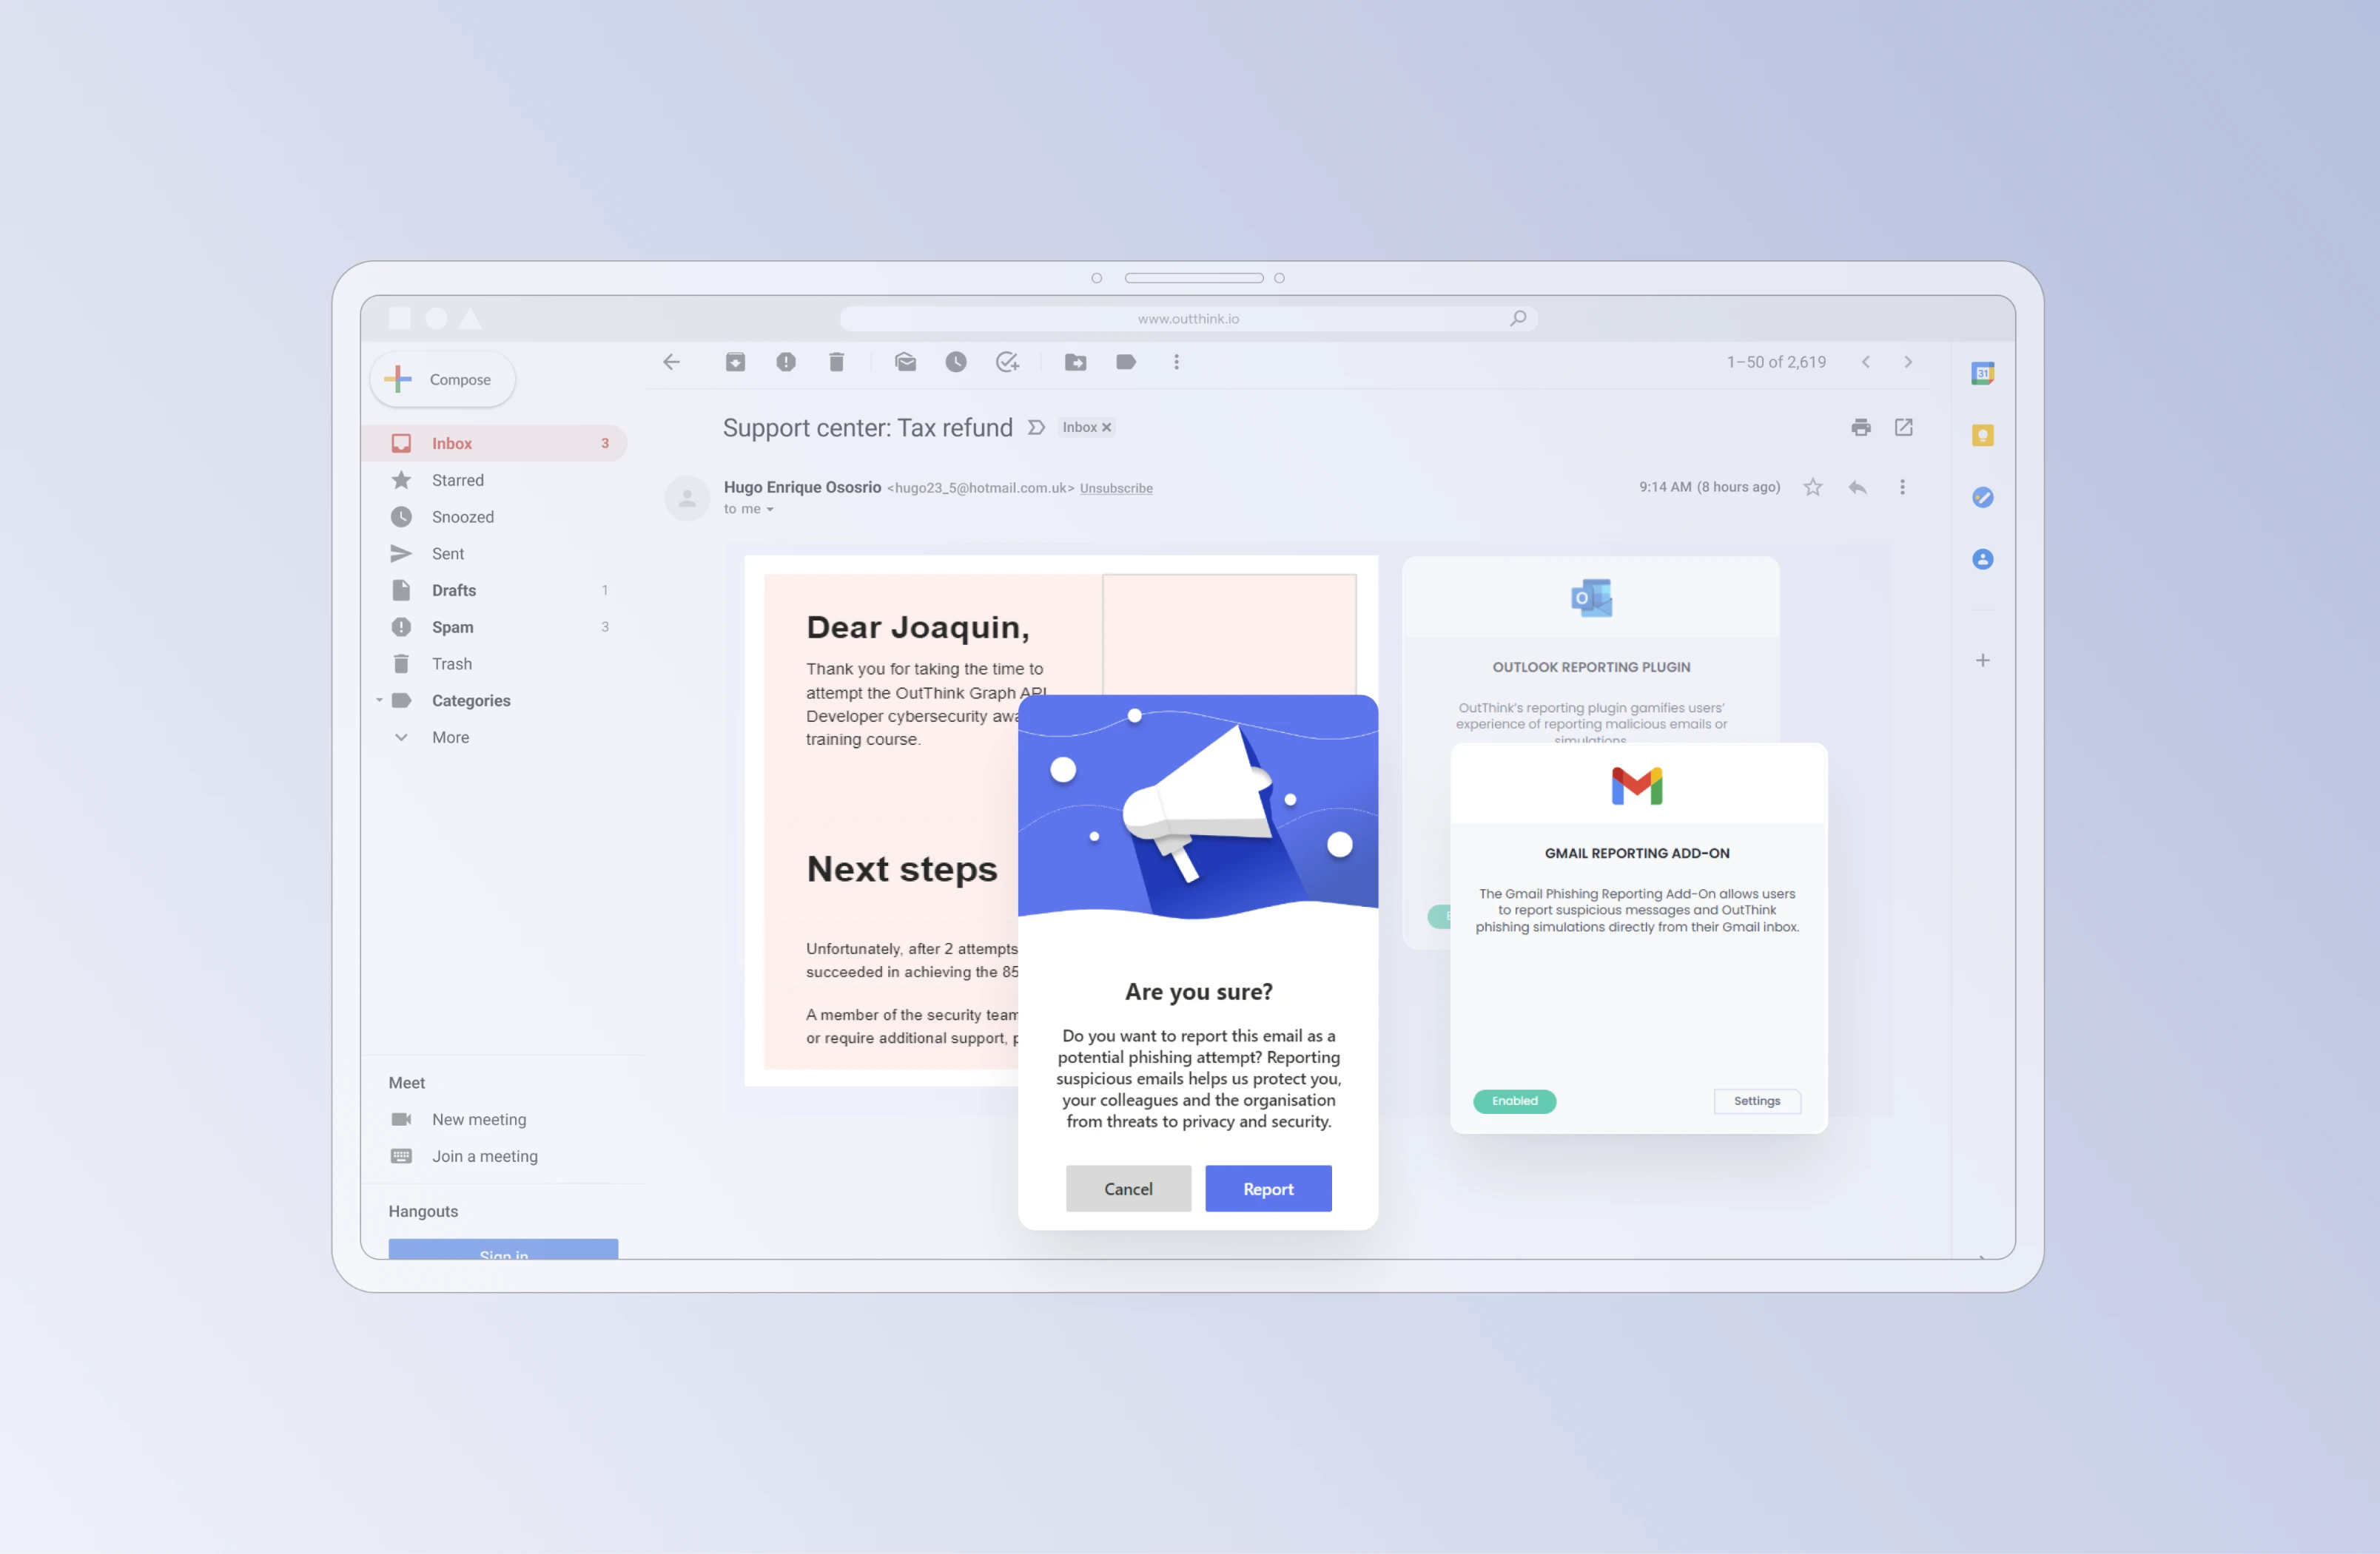Click the Cancel button in phishing dialog
The height and width of the screenshot is (1554, 2380).
[1128, 1186]
